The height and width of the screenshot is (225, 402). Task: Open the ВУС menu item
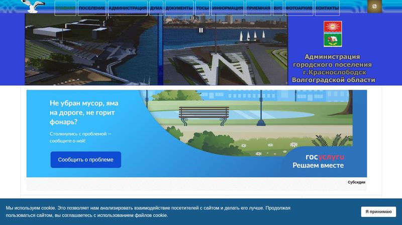[278, 8]
